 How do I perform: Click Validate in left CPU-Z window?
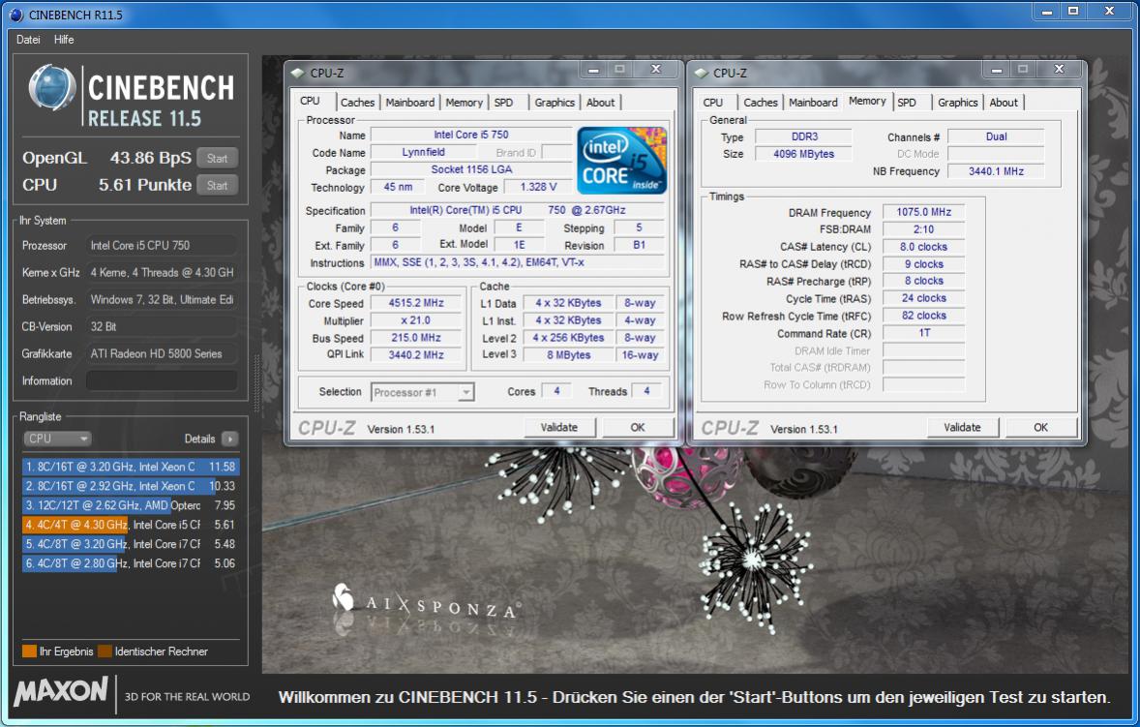click(559, 428)
